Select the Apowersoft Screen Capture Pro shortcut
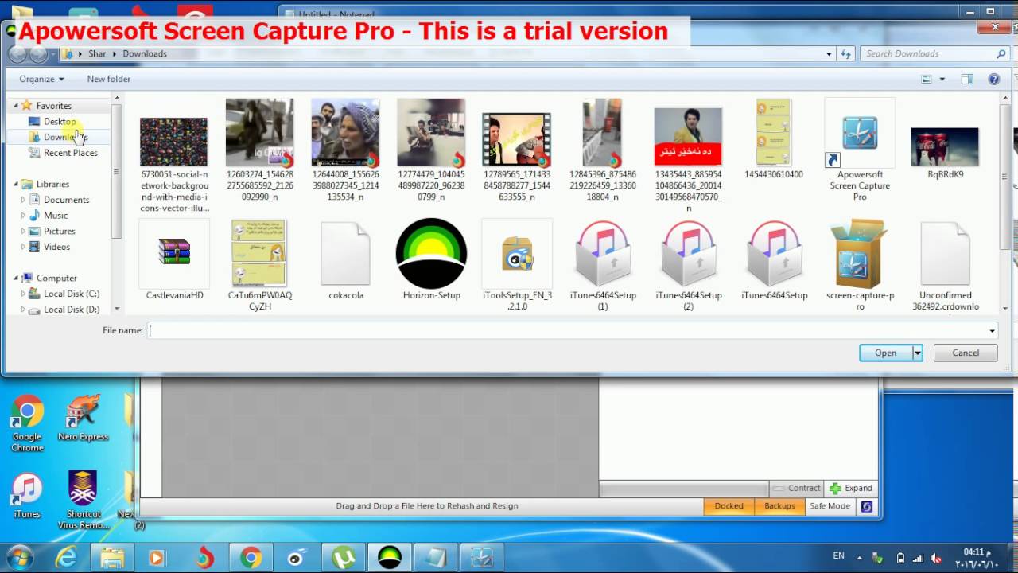The image size is (1018, 573). coord(860,150)
